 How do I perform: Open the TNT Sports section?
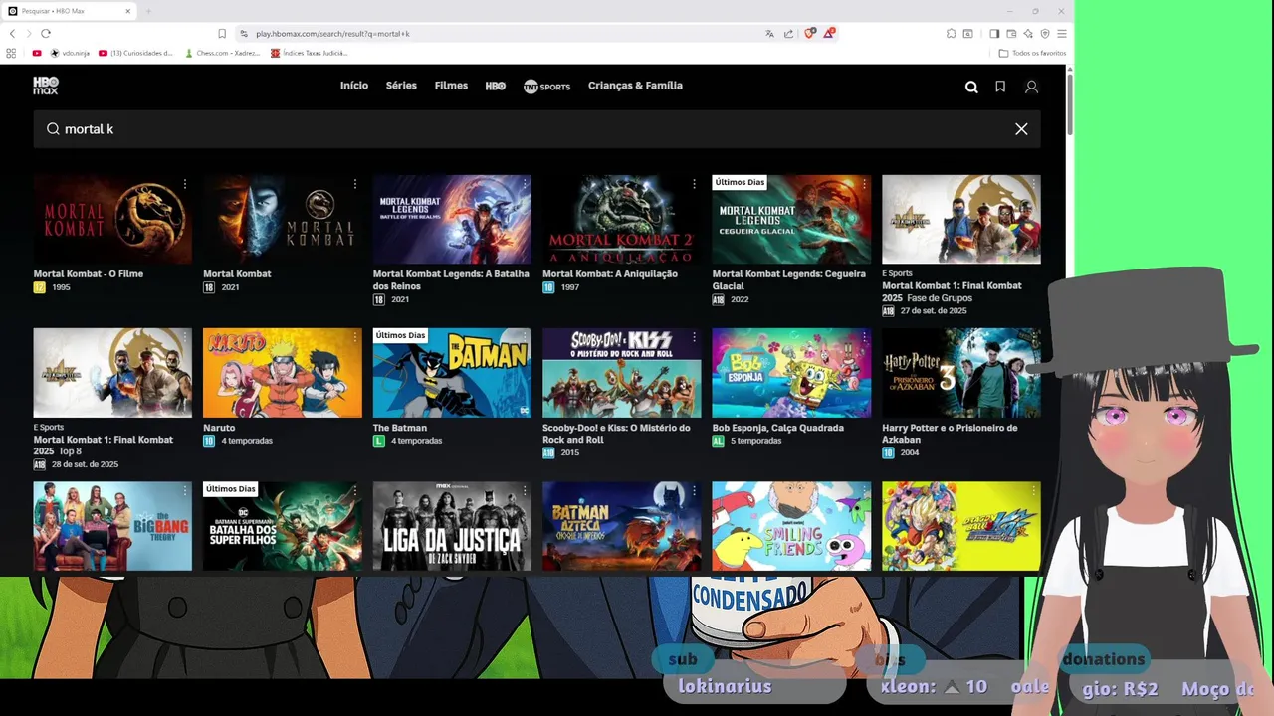tap(546, 87)
